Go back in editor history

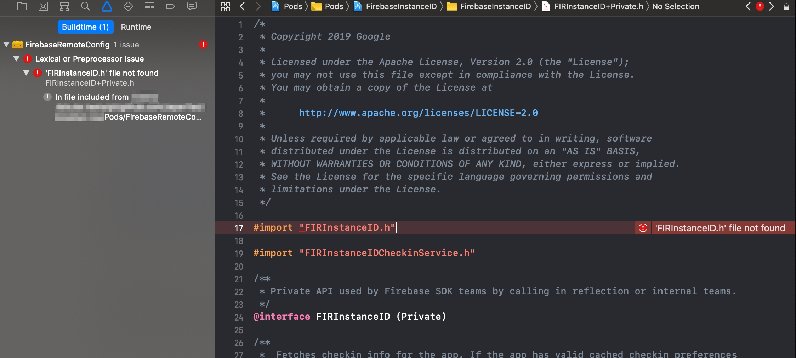pyautogui.click(x=243, y=6)
